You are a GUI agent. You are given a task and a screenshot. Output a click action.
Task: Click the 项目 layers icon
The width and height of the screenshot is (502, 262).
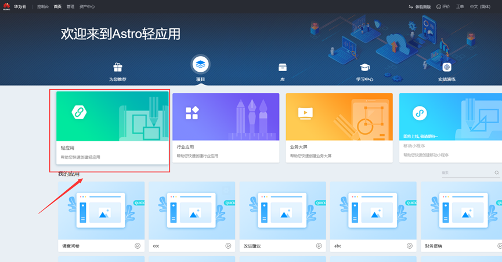click(x=200, y=64)
